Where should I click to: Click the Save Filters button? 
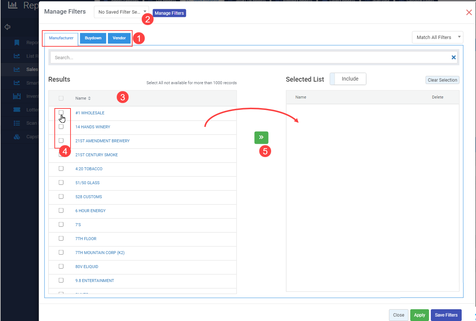446,315
